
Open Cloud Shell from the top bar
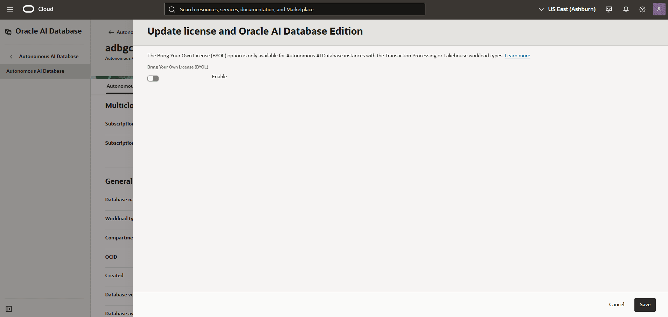608,9
